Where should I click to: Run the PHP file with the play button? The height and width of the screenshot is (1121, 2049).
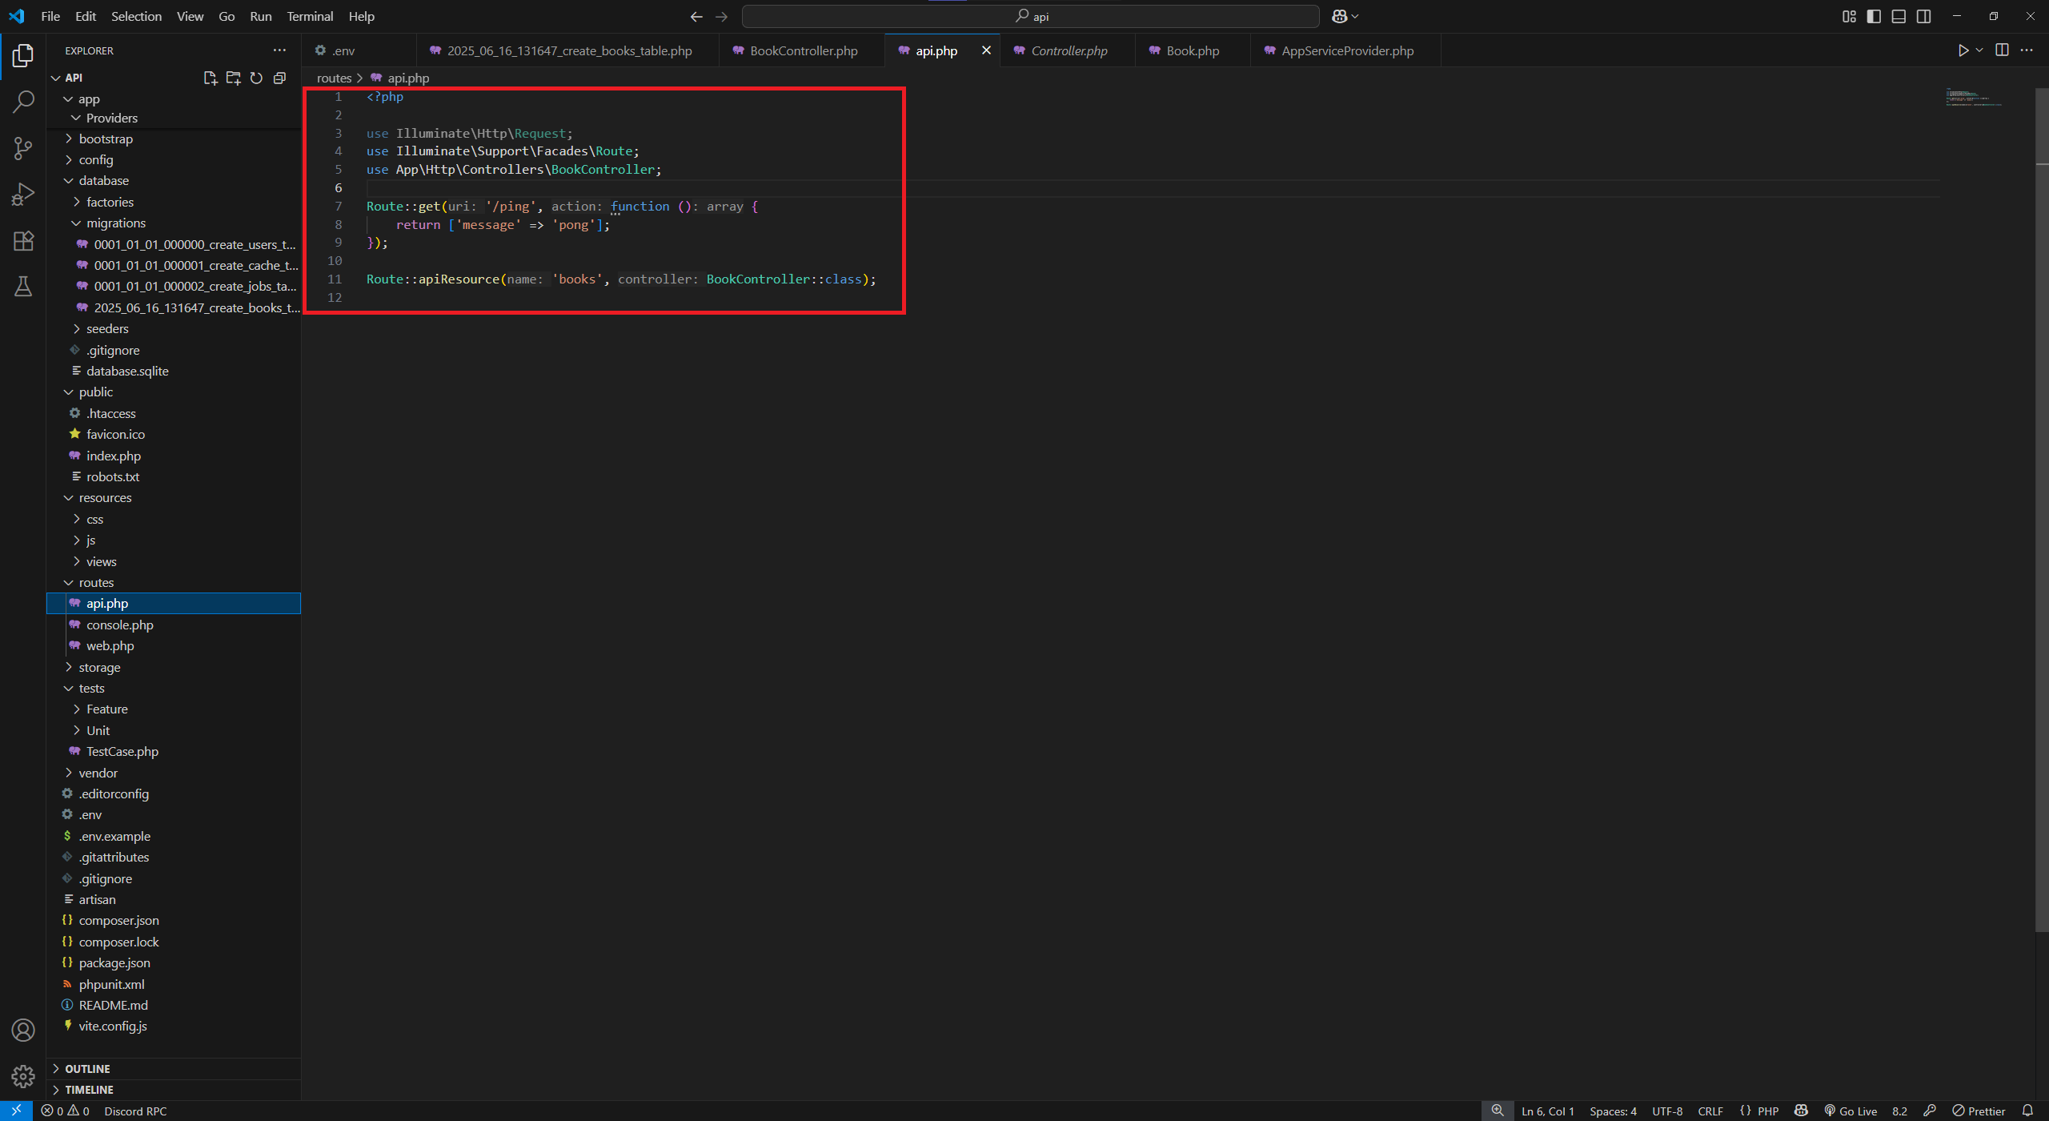[1962, 50]
